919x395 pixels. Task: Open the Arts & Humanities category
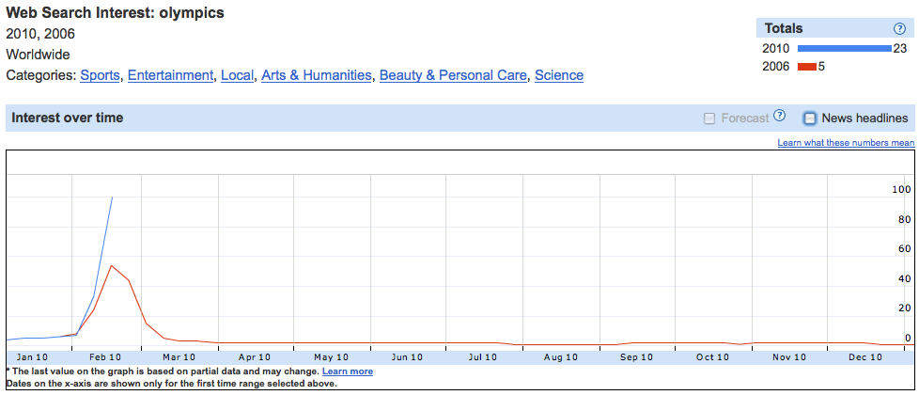point(316,75)
